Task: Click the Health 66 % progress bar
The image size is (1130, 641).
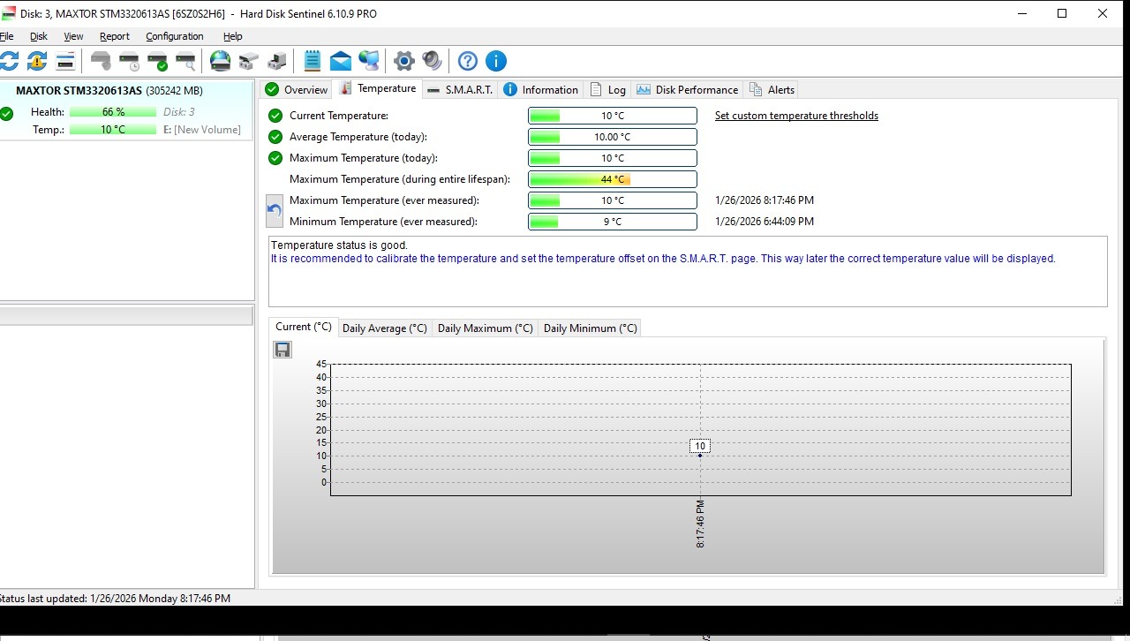Action: point(113,112)
